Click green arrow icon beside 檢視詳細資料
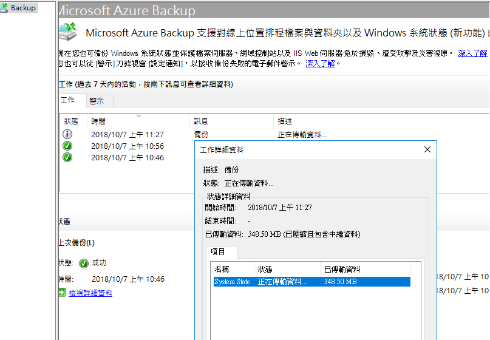Screen dimensions: 490x340 coord(61,293)
